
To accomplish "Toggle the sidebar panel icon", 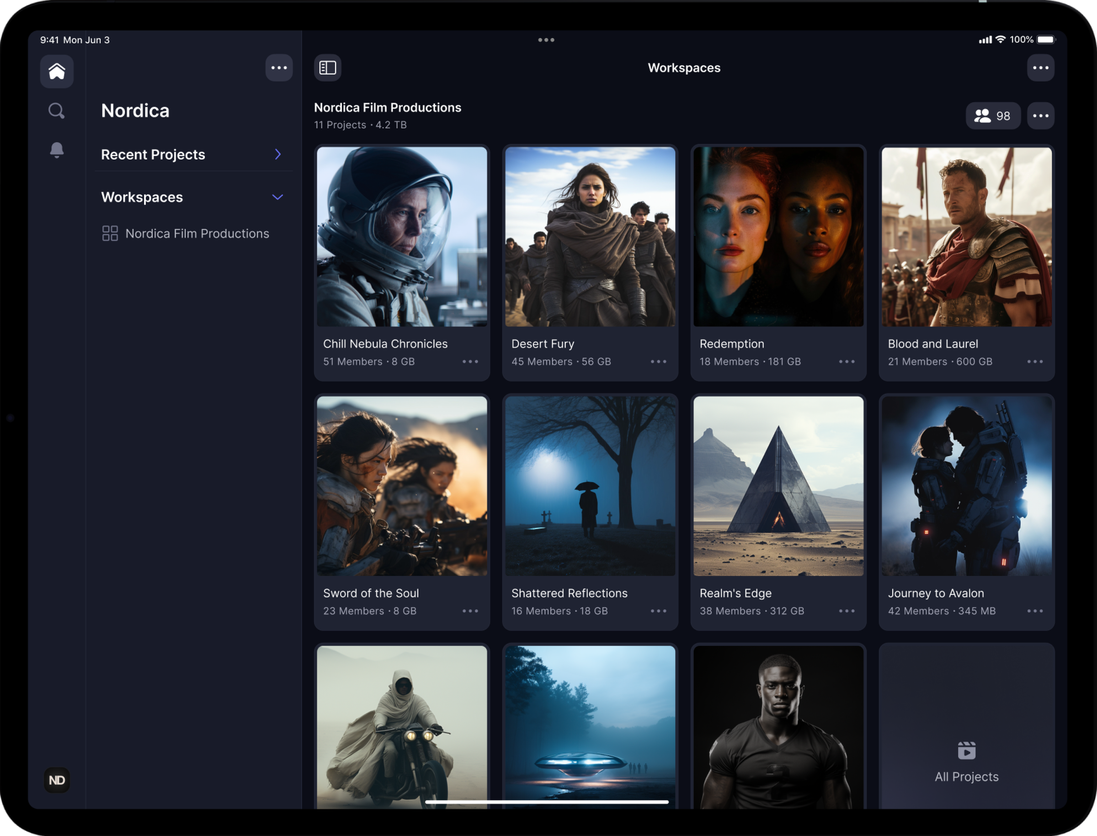I will (328, 68).
